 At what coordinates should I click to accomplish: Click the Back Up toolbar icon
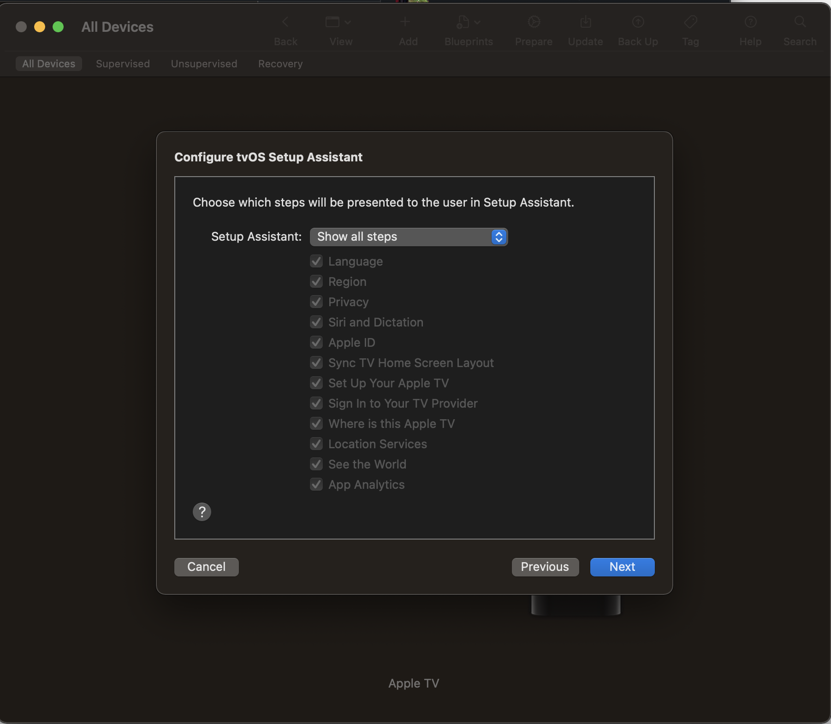point(638,22)
